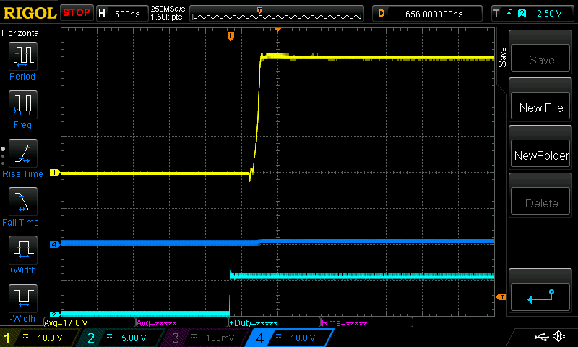Toggle channel 2 with 5.00 V scale

pos(118,338)
